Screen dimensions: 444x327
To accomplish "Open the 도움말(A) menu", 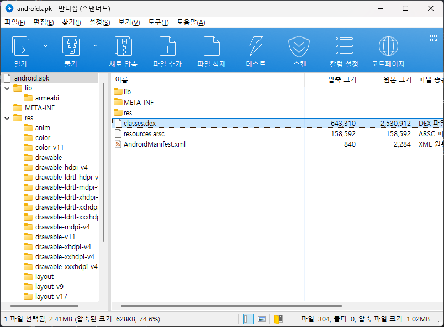I will (x=191, y=23).
